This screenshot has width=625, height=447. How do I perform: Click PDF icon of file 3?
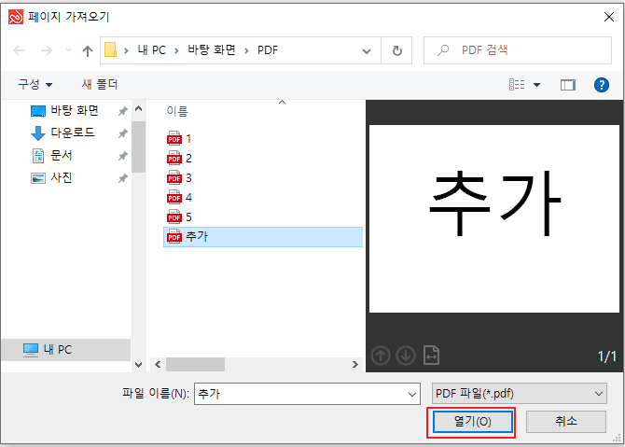pos(174,177)
